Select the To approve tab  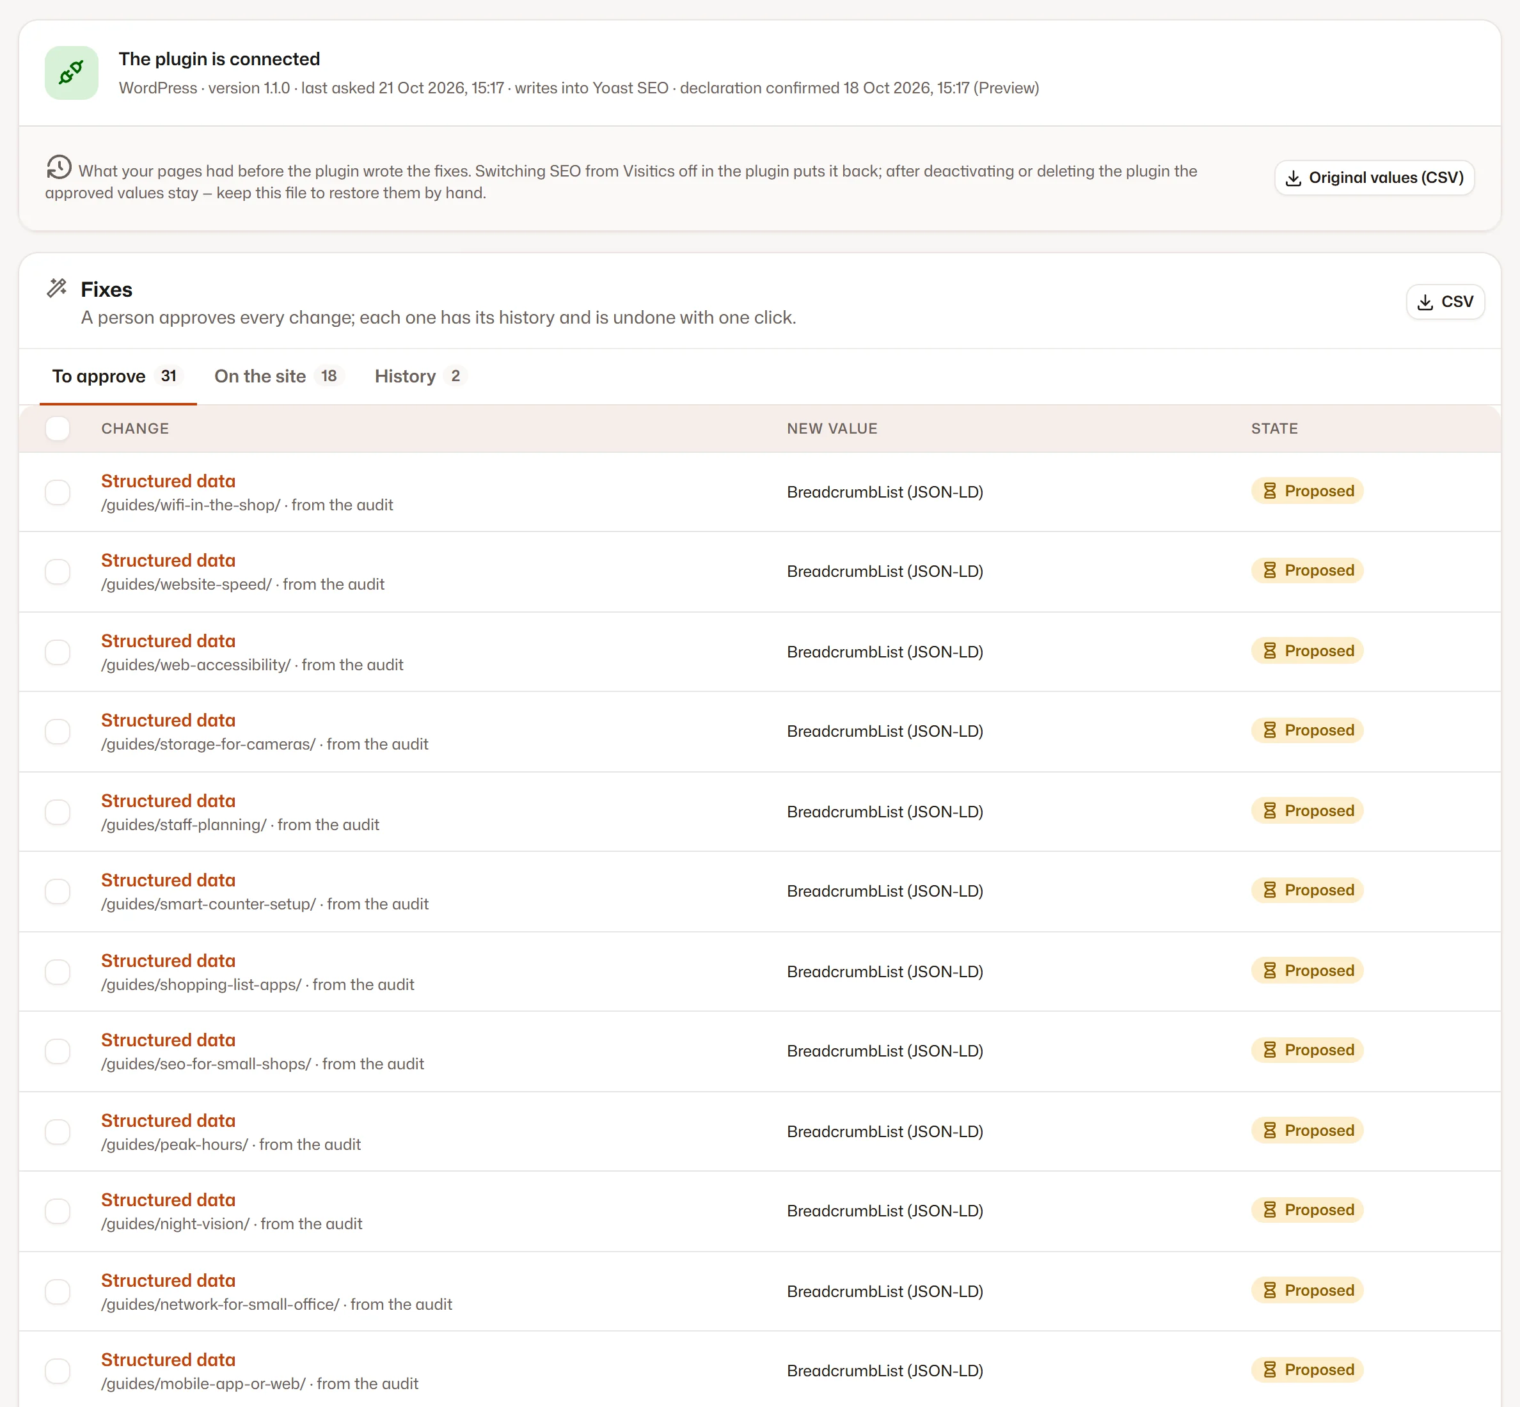(117, 376)
